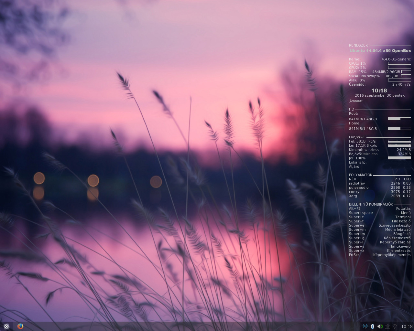414x331 pixels.
Task: Click the large conky clock '10:18'
Action: 379,91
